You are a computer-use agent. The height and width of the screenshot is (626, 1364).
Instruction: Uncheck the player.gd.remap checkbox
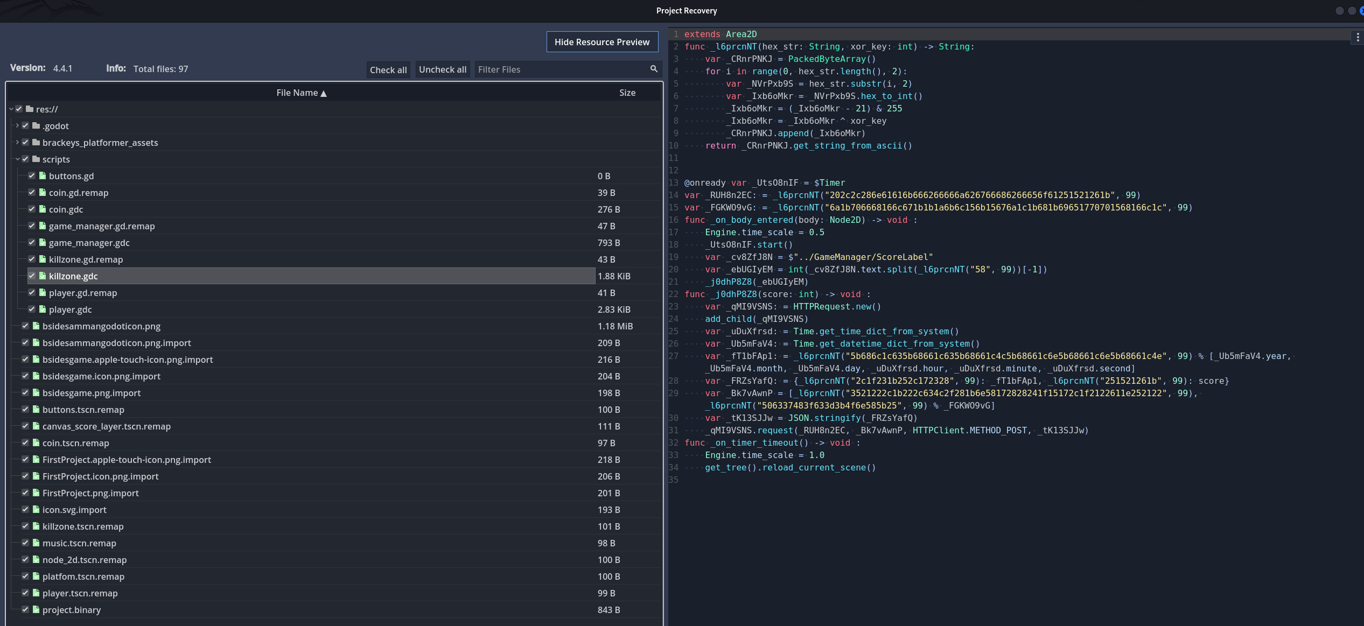32,292
